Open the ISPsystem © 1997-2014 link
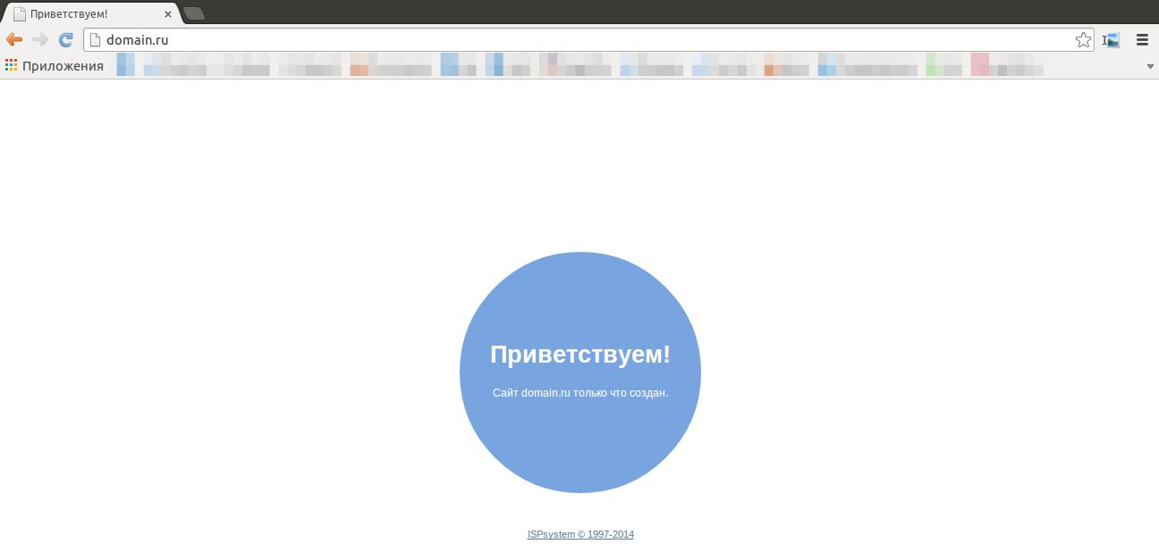Screen dimensions: 1159x552 580,534
